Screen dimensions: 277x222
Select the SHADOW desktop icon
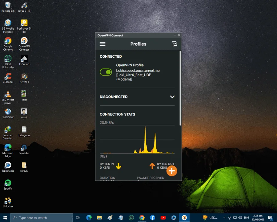(x=8, y=113)
